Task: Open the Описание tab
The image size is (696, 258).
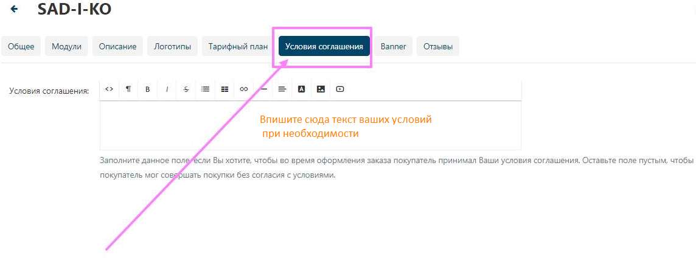Action: [117, 46]
